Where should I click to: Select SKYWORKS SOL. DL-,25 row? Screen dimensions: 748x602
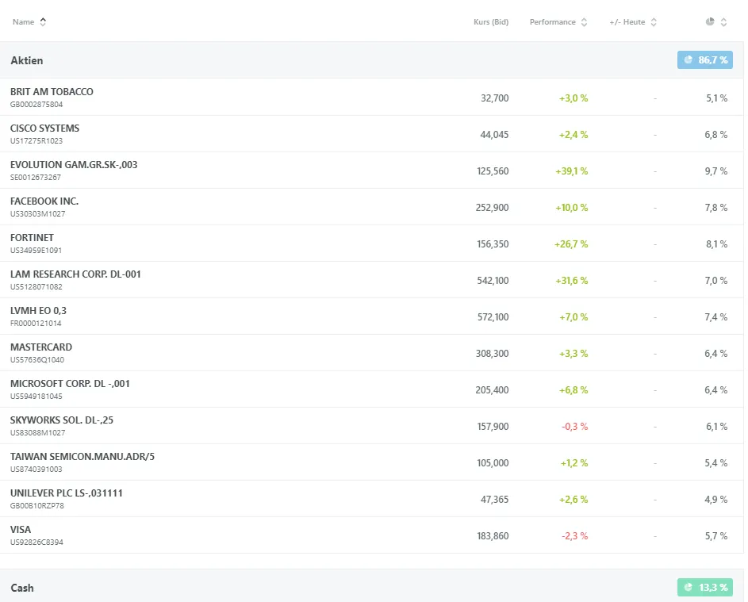click(371, 425)
